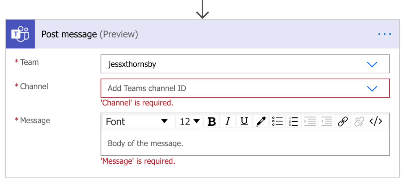Screen dimensions: 408x188
Task: Insert a numbered list
Action: tap(294, 121)
